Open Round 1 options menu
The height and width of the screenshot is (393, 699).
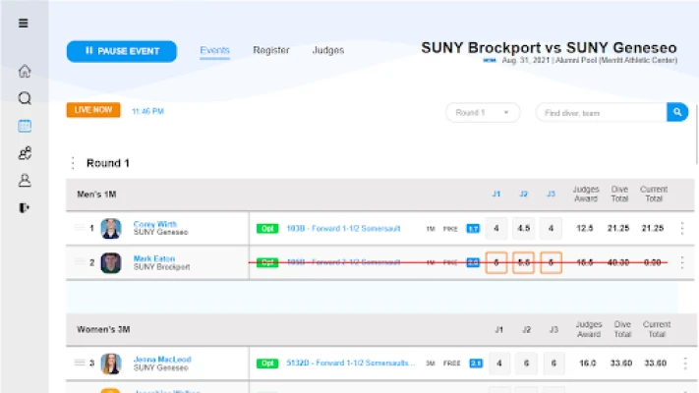click(x=72, y=163)
